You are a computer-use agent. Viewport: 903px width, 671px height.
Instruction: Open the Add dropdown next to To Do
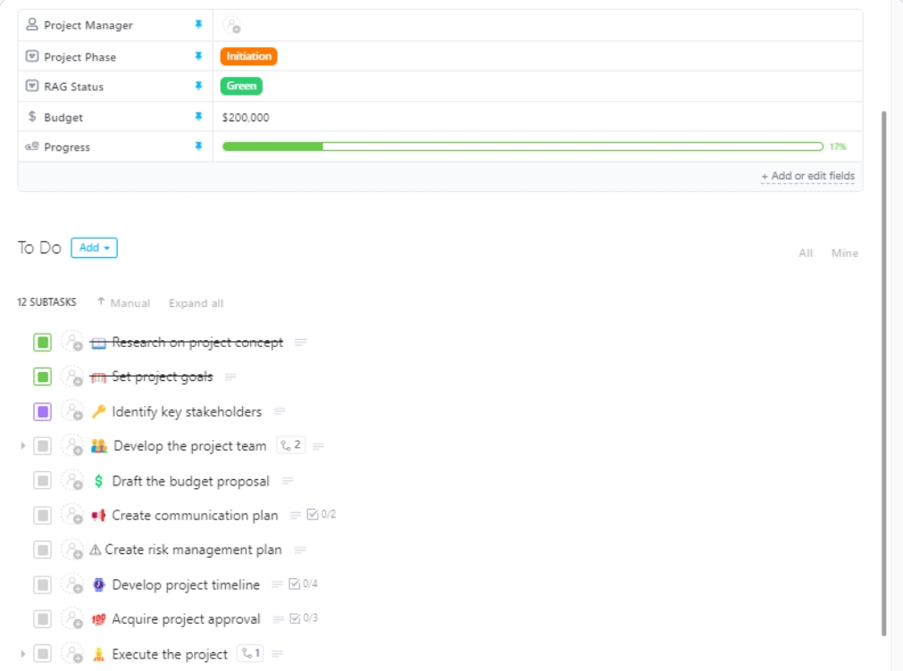[x=95, y=247]
